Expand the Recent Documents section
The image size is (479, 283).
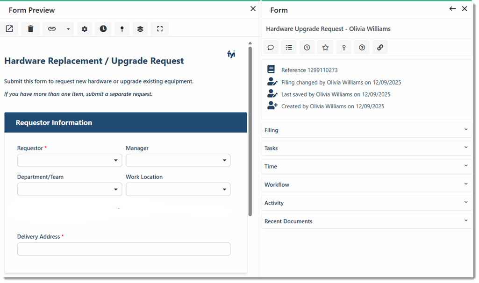pyautogui.click(x=366, y=221)
